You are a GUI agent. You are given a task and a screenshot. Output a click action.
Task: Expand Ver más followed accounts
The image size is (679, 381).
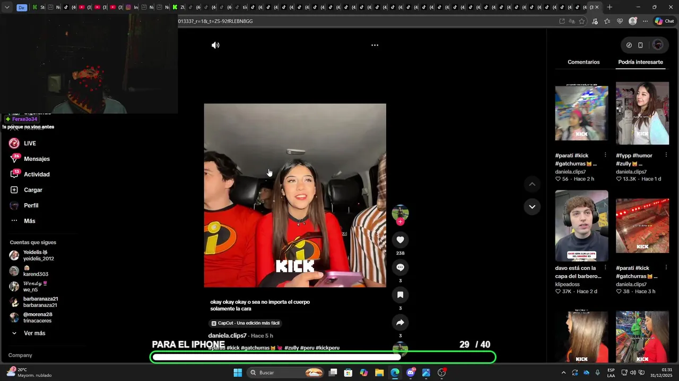(x=29, y=333)
